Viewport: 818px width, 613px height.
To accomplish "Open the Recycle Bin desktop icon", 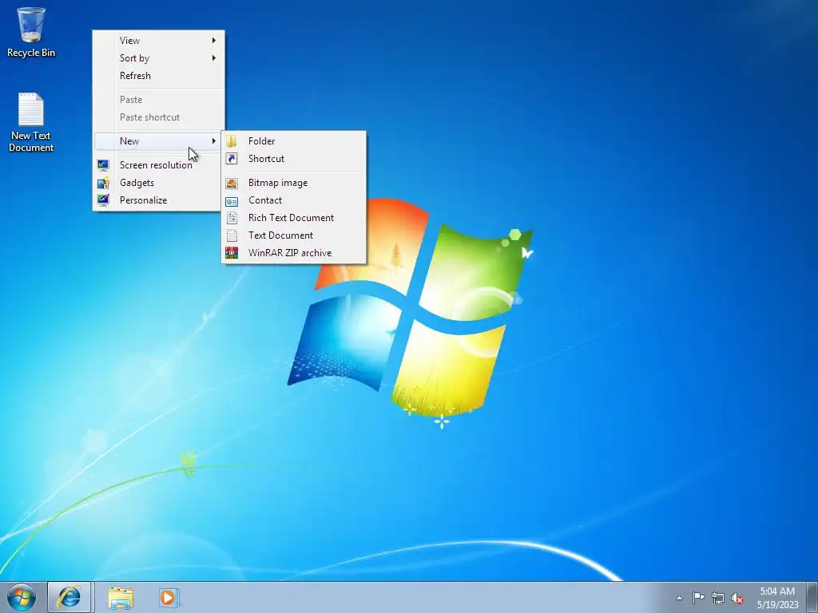I will click(x=31, y=32).
